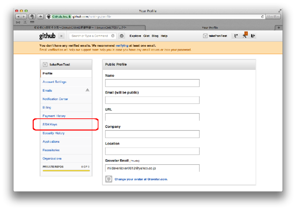Click the Company input field
This screenshot has height=210, width=296.
click(152, 134)
